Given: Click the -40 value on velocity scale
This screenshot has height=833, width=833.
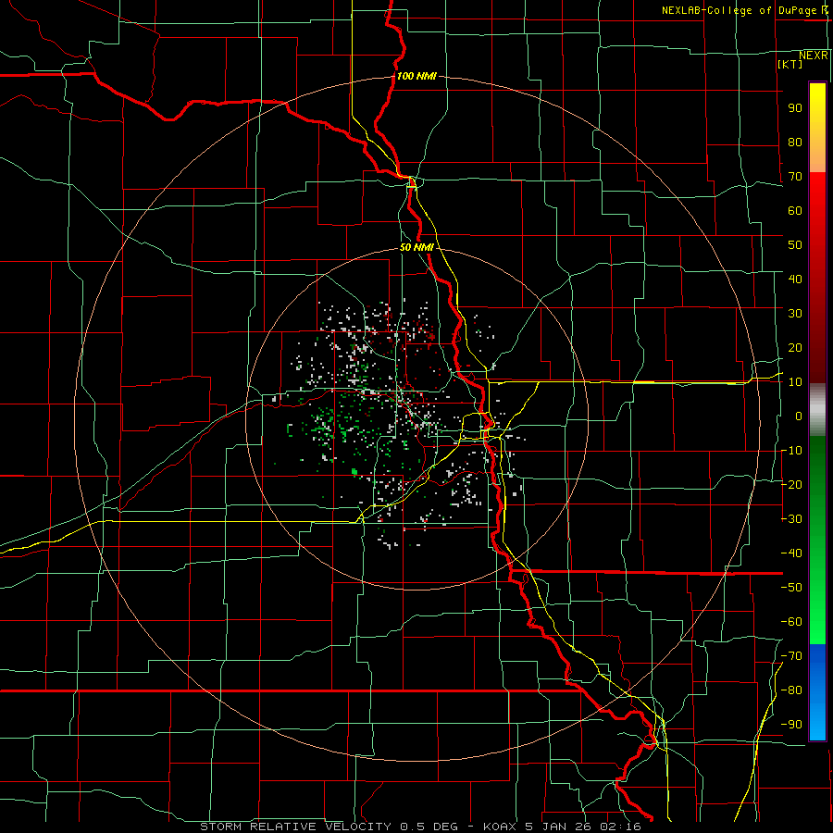Looking at the screenshot, I should (x=791, y=553).
